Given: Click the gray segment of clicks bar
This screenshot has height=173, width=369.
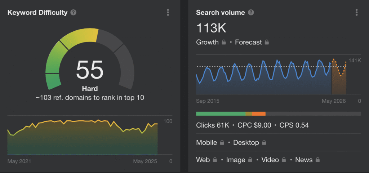Looking at the screenshot, I should pyautogui.click(x=313, y=114).
